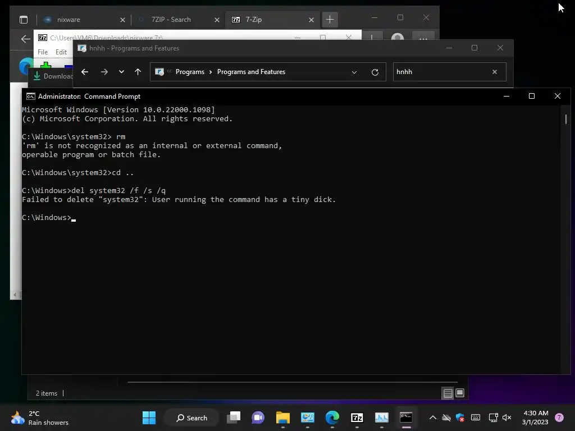
Task: Open Microsoft Edge from taskbar
Action: [332, 418]
